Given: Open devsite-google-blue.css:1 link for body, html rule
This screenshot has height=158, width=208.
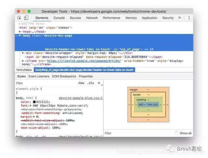Looking at the screenshot, I should 81,98.
